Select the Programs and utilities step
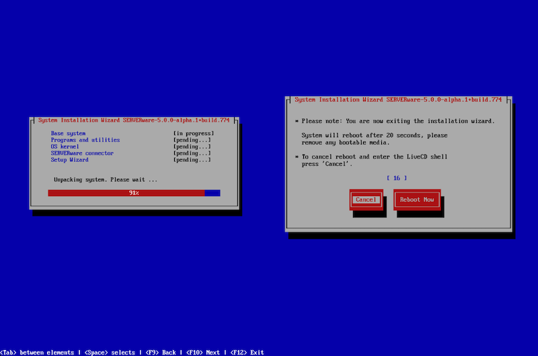This screenshot has width=538, height=356. 85,140
